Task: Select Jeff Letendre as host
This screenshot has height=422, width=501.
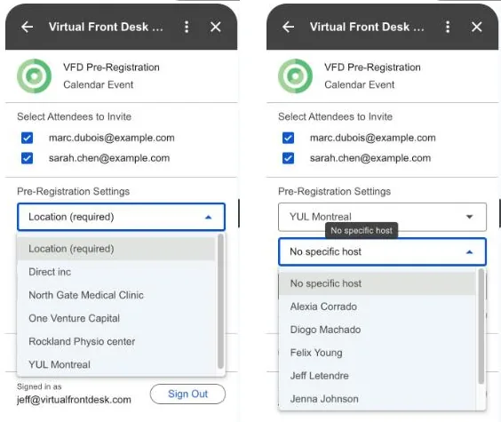Action: tap(378, 376)
